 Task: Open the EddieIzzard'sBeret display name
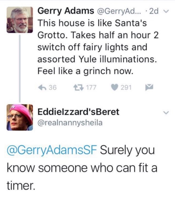pyautogui.click(x=79, y=112)
